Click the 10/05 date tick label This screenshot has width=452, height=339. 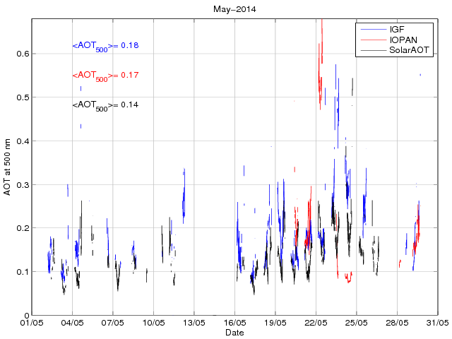153,323
